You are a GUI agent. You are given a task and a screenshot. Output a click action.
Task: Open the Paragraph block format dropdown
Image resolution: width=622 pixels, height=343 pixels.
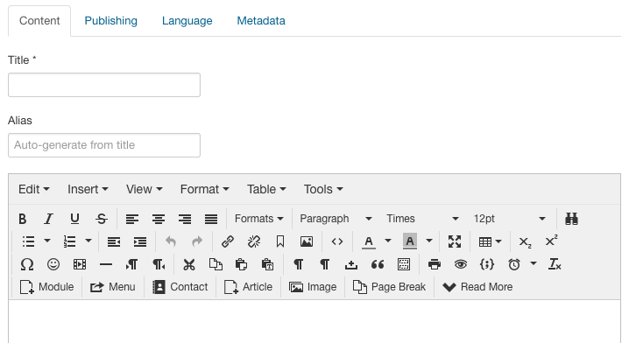336,219
